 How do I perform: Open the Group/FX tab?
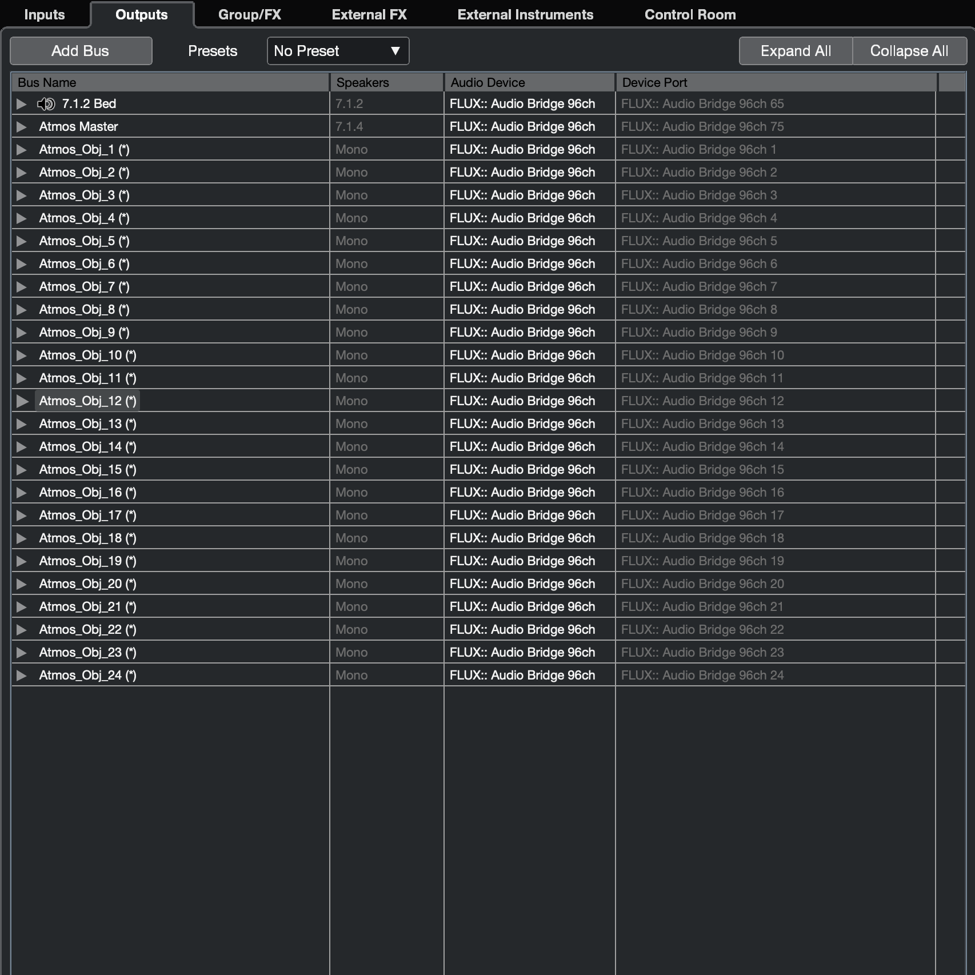tap(250, 15)
